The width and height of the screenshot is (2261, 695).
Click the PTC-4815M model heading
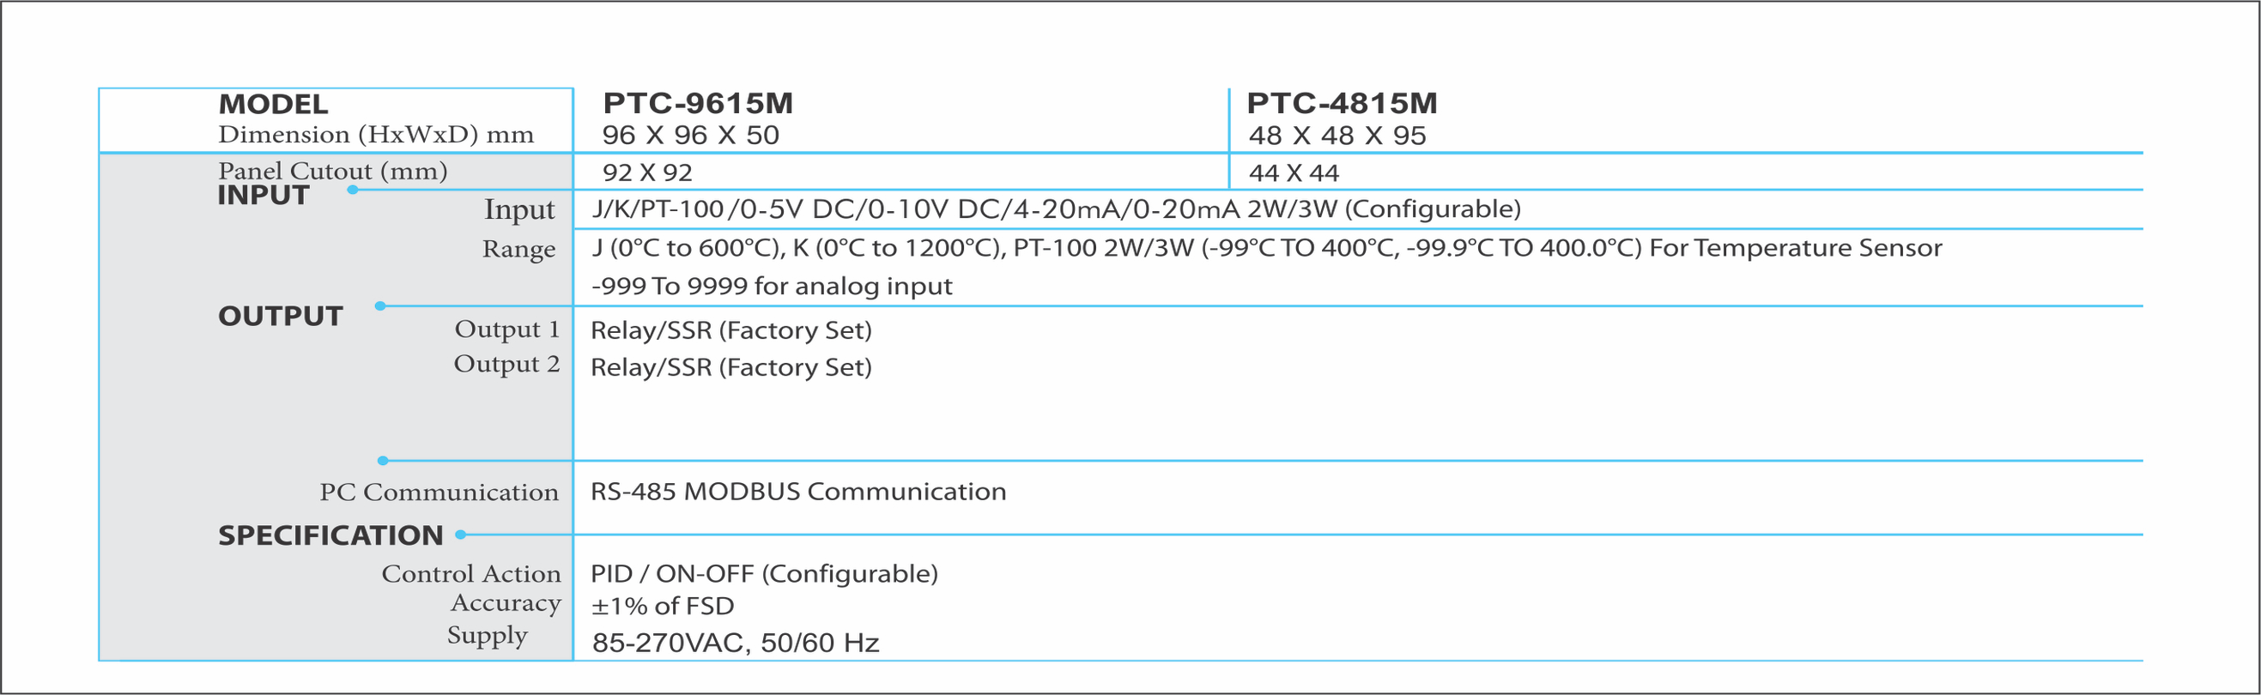[x=1342, y=103]
